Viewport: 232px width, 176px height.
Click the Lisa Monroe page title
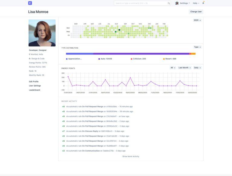(x=38, y=12)
